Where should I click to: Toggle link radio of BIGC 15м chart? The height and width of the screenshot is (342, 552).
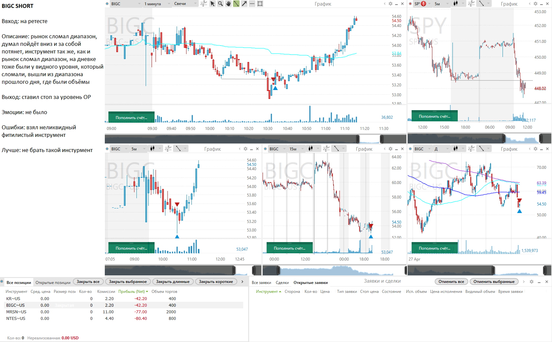[265, 149]
